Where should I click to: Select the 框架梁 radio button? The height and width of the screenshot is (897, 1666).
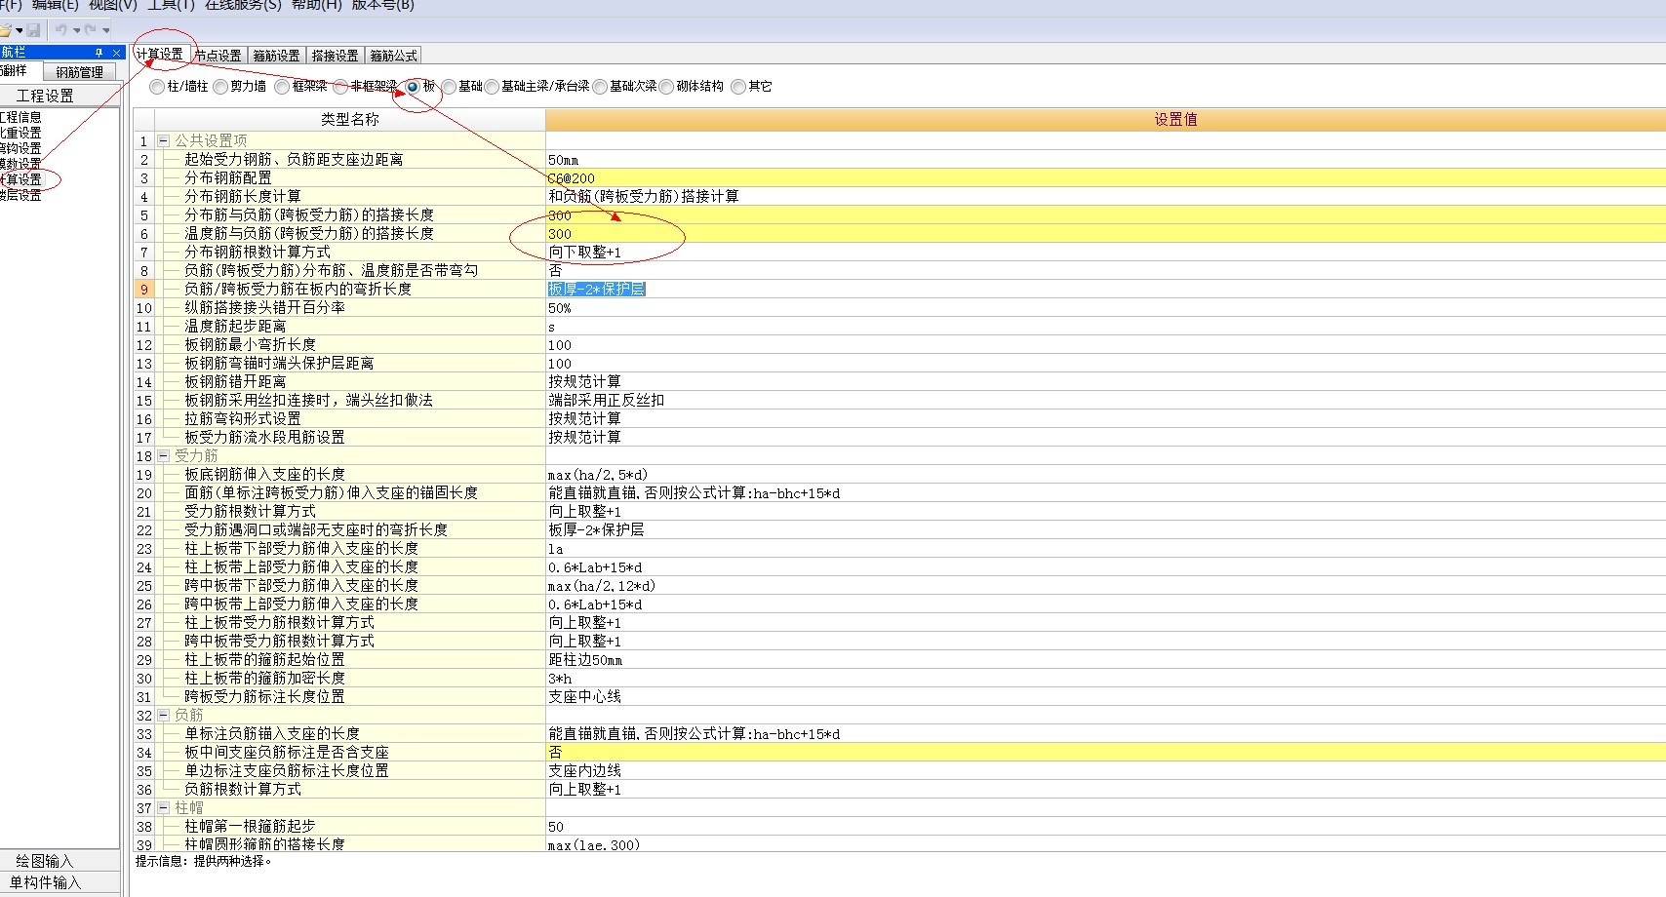click(x=282, y=87)
